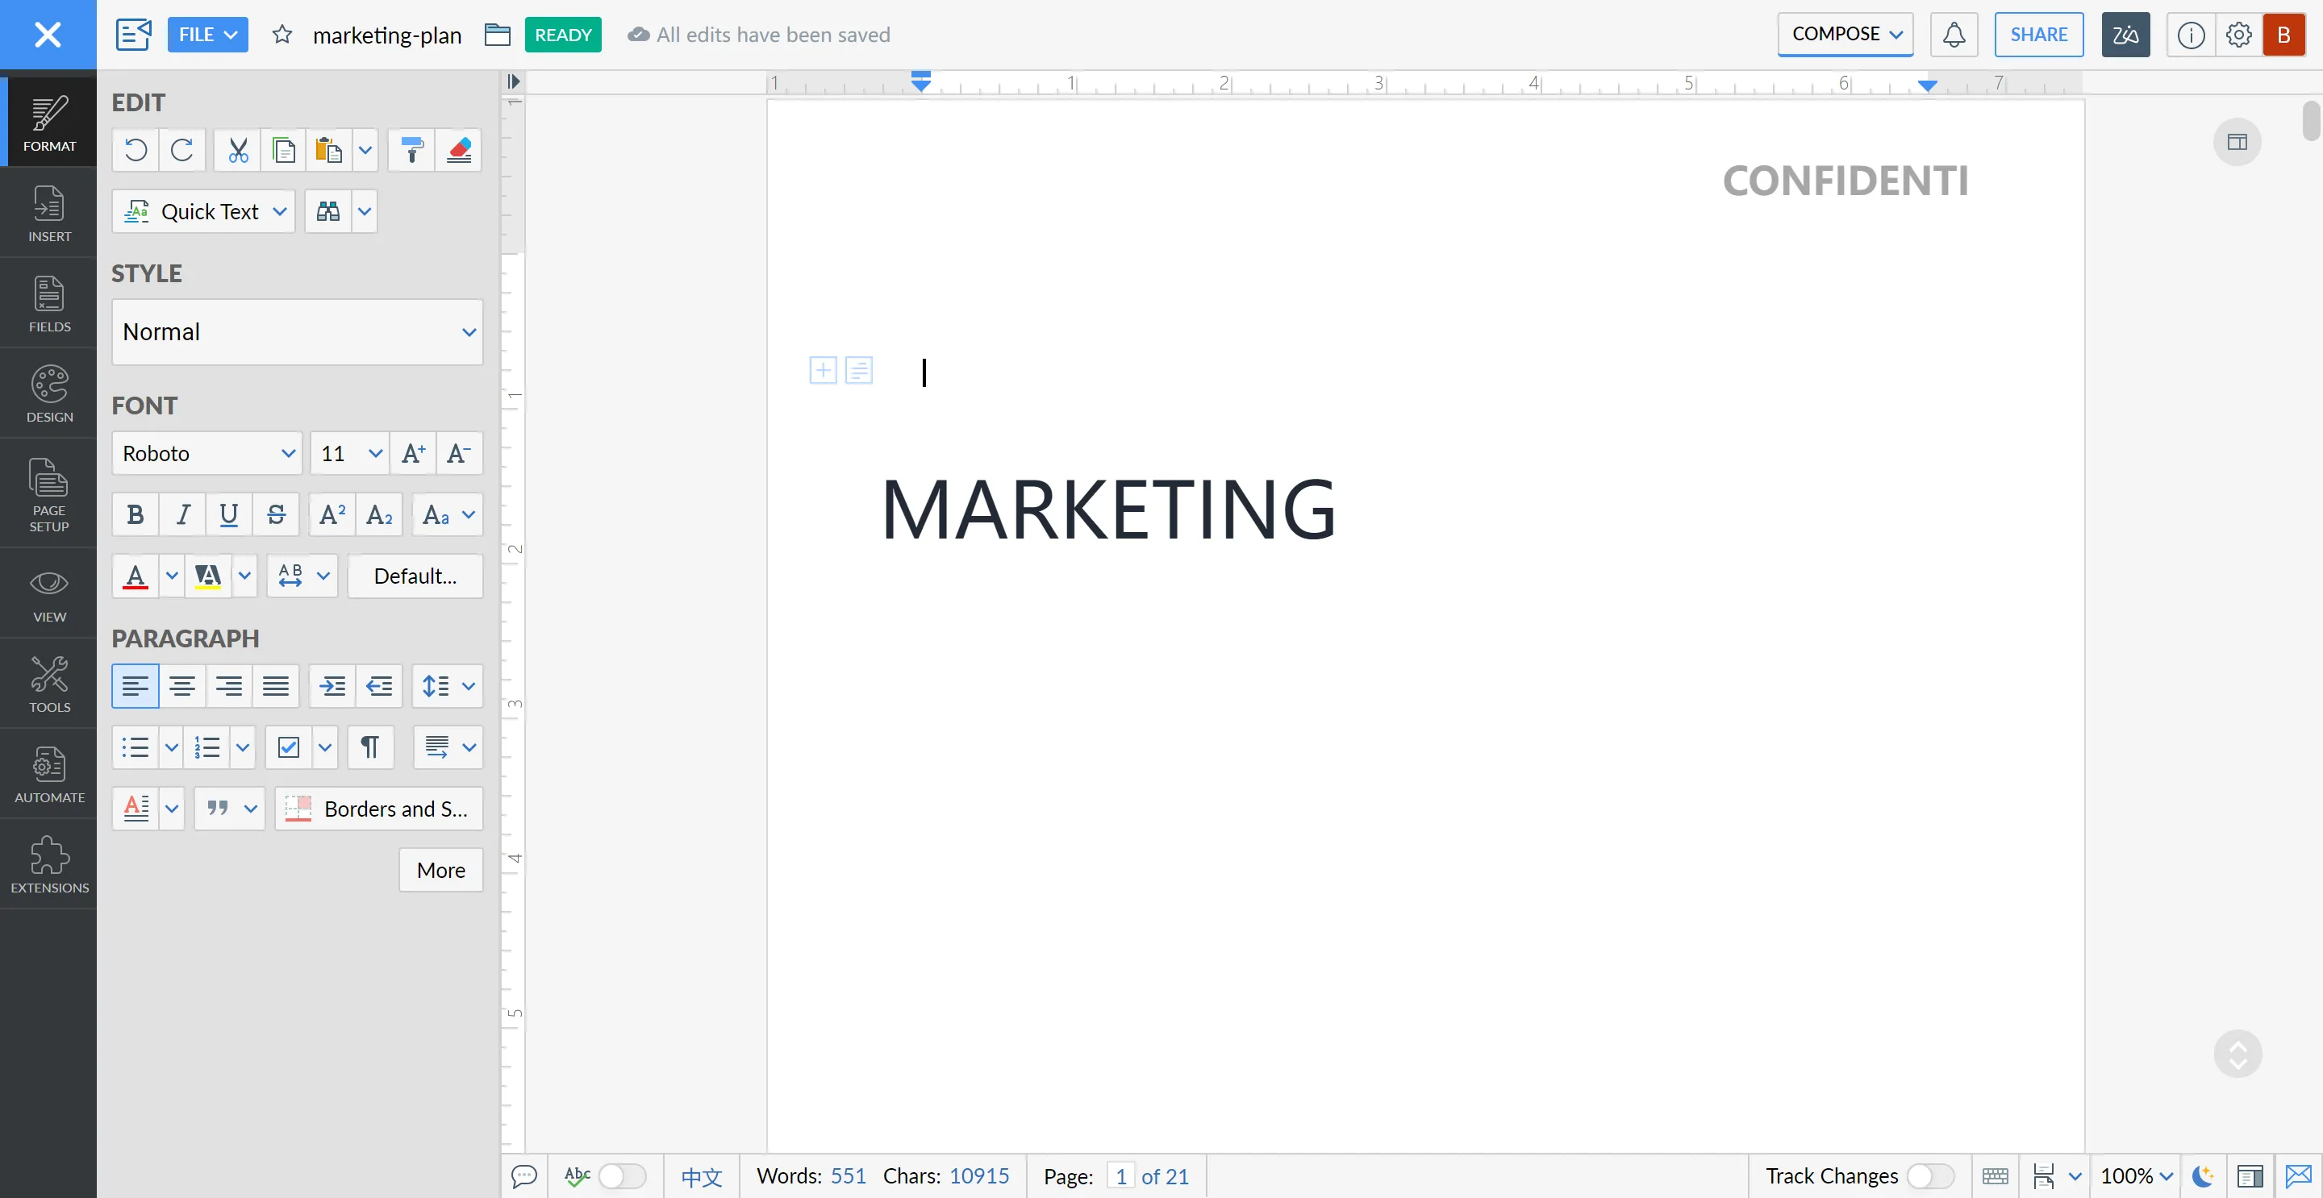Viewport: 2323px width, 1198px height.
Task: Click the clear formatting icon
Action: coord(458,148)
